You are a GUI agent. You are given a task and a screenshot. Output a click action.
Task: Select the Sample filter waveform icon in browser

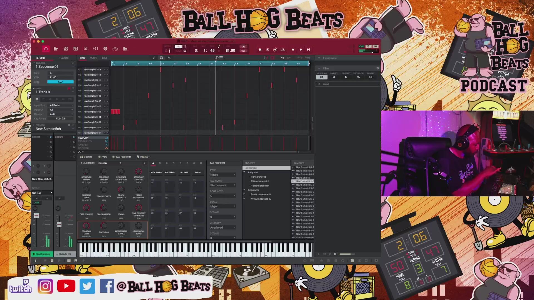(x=370, y=77)
